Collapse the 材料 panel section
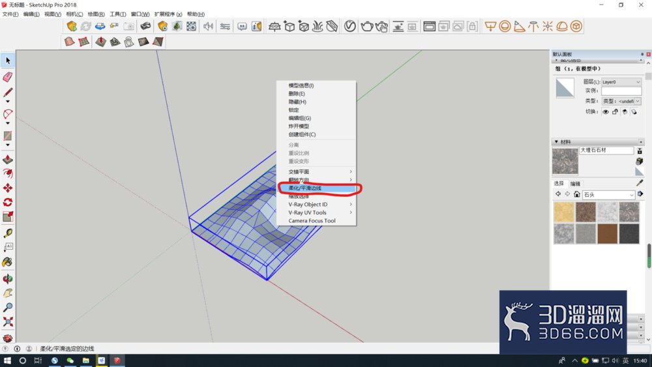This screenshot has height=367, width=652. point(556,141)
